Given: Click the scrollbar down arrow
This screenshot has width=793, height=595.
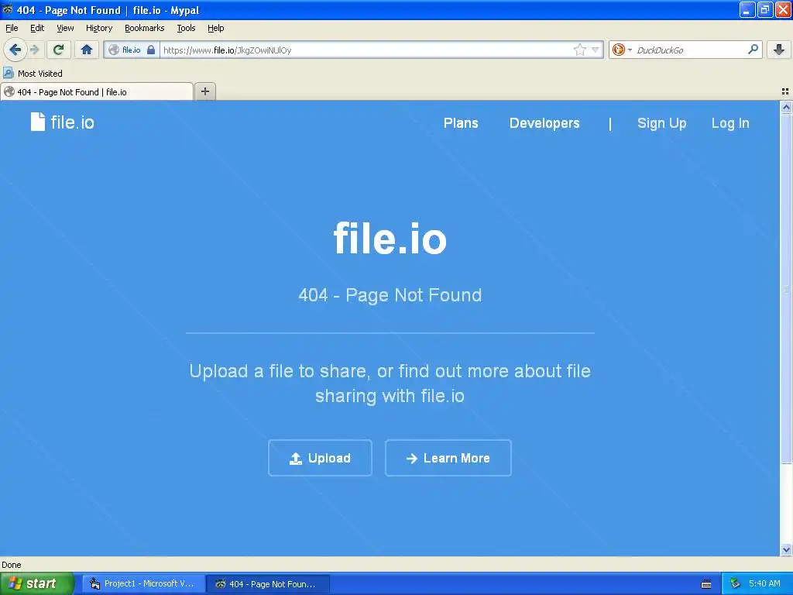Looking at the screenshot, I should pyautogui.click(x=786, y=549).
